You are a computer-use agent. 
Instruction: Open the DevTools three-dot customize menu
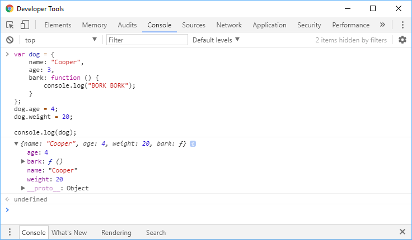402,25
